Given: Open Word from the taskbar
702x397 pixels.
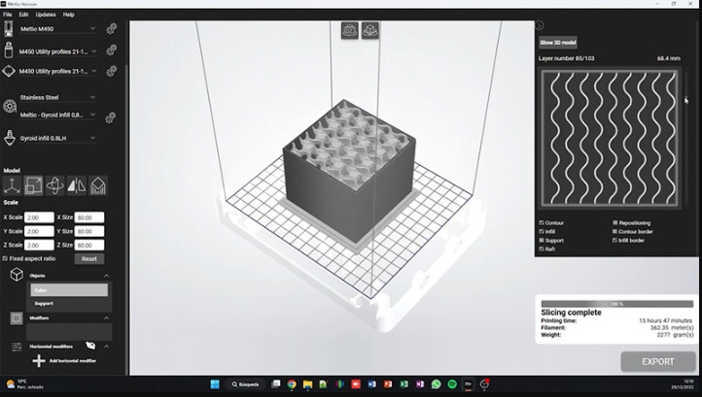Looking at the screenshot, I should click(x=371, y=384).
